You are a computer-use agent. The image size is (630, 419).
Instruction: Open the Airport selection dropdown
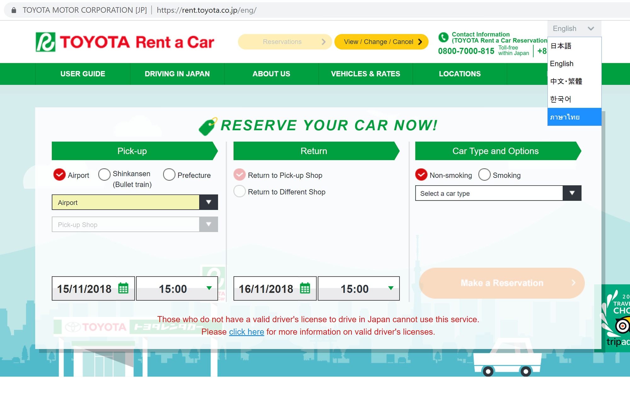point(135,202)
